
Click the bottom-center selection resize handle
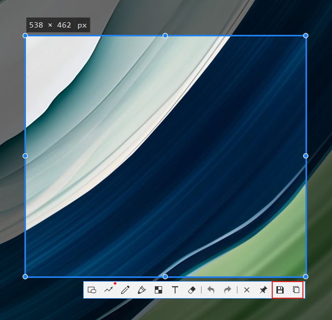(165, 276)
